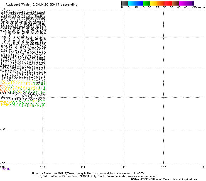This screenshot has width=206, height=181.
Task: Click the '>50 knots' legend label
Action: (x=198, y=8)
